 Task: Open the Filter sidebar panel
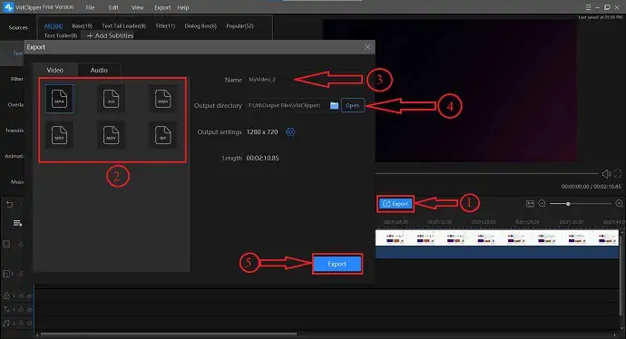[16, 79]
